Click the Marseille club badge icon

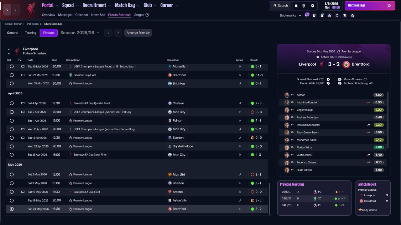pyautogui.click(x=170, y=67)
